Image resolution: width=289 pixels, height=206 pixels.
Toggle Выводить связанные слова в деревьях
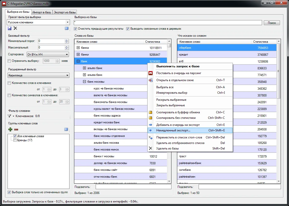(x=128, y=29)
